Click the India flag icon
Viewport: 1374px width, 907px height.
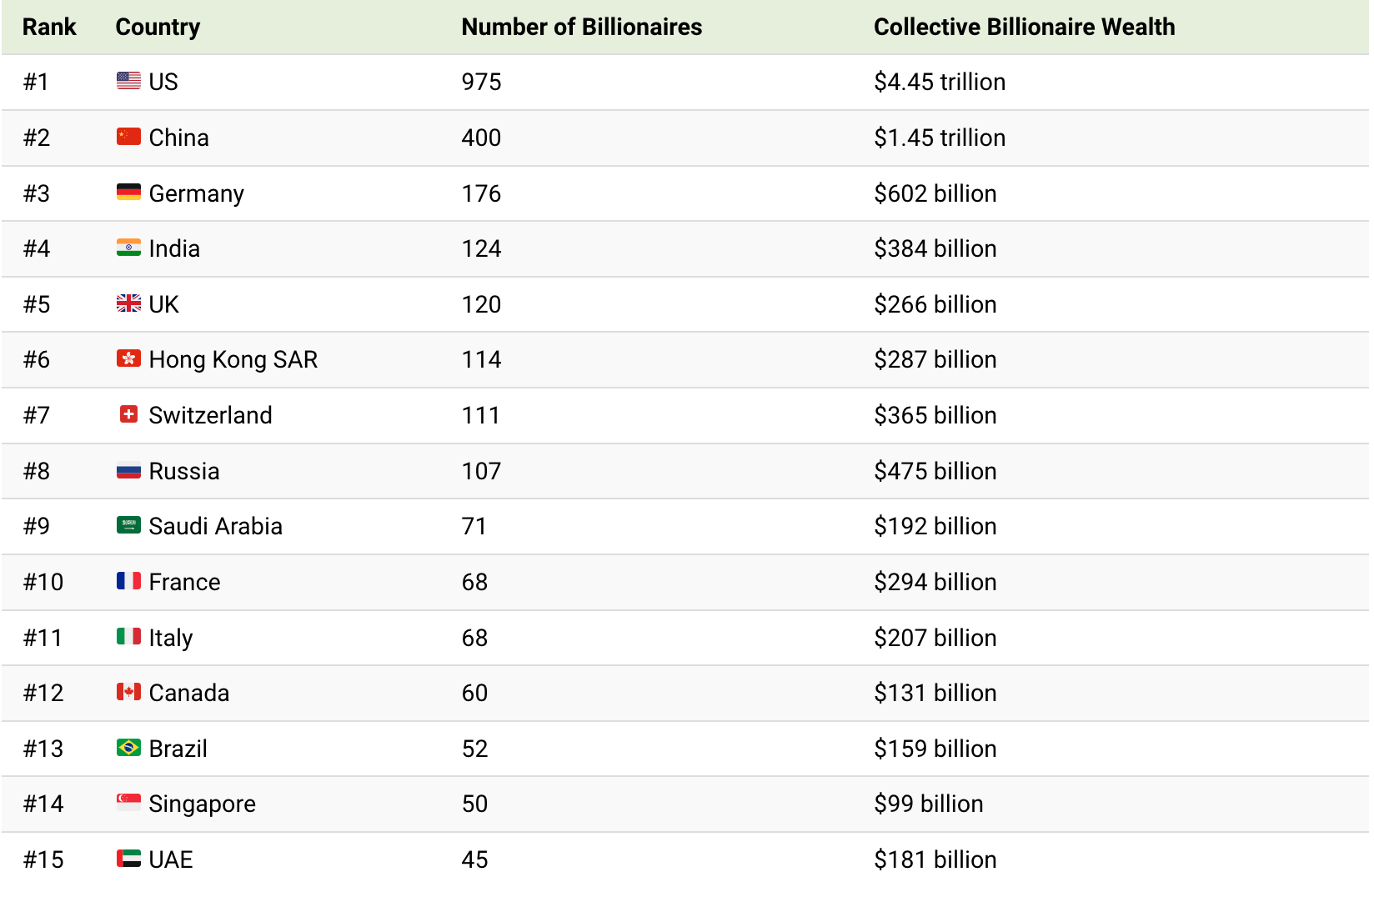[x=128, y=248]
